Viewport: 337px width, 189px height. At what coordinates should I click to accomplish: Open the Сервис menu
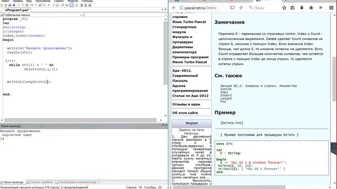(59, 1)
